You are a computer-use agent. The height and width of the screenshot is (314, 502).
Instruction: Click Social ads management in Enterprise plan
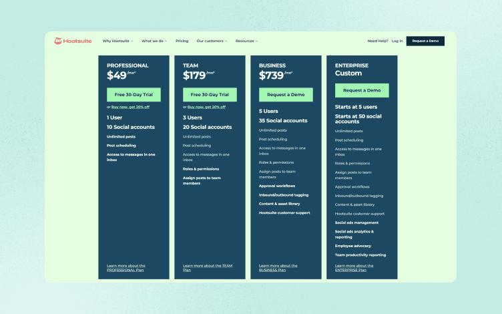(356, 222)
